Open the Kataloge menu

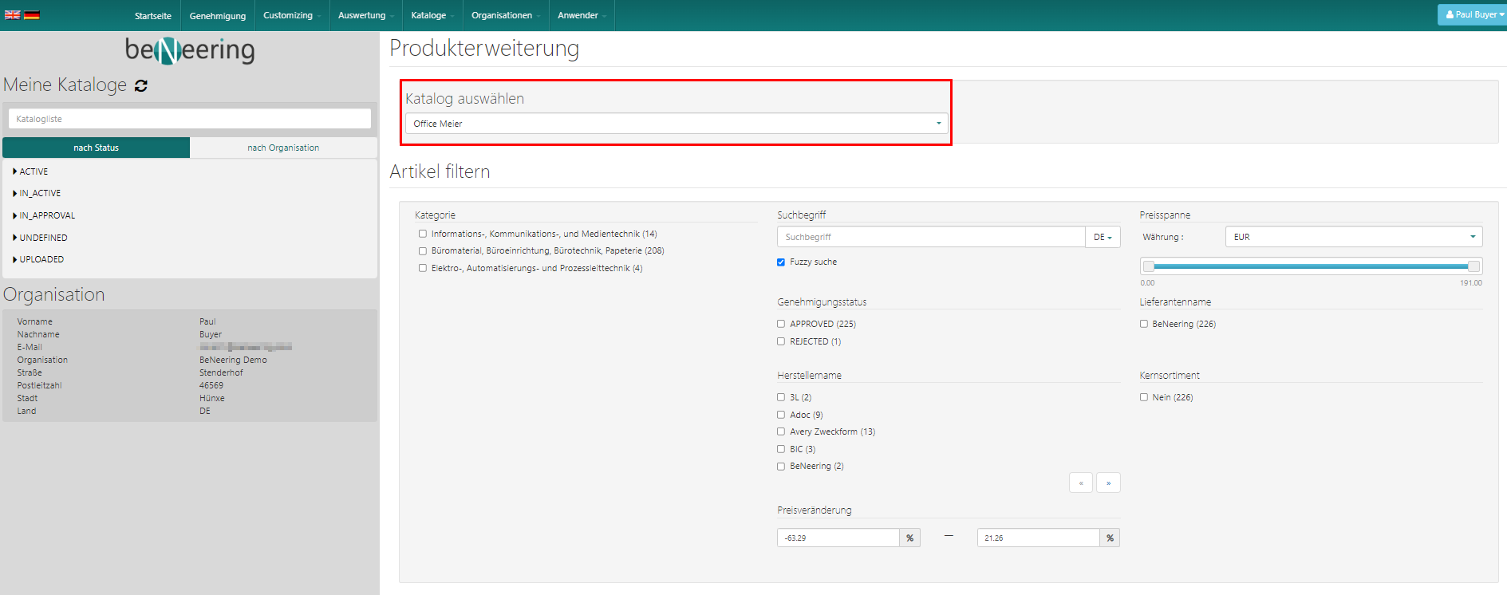click(x=432, y=15)
